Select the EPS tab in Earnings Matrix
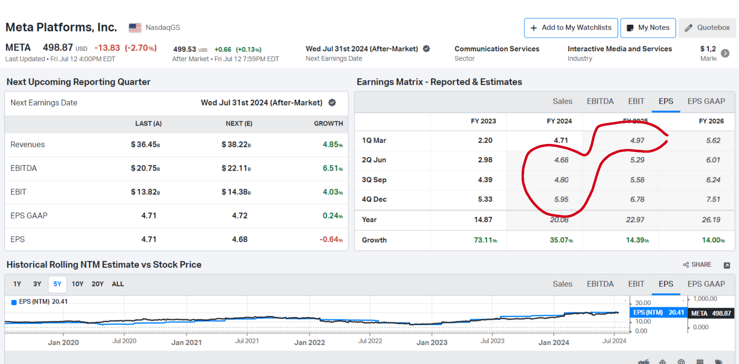This screenshot has height=364, width=739. (666, 101)
